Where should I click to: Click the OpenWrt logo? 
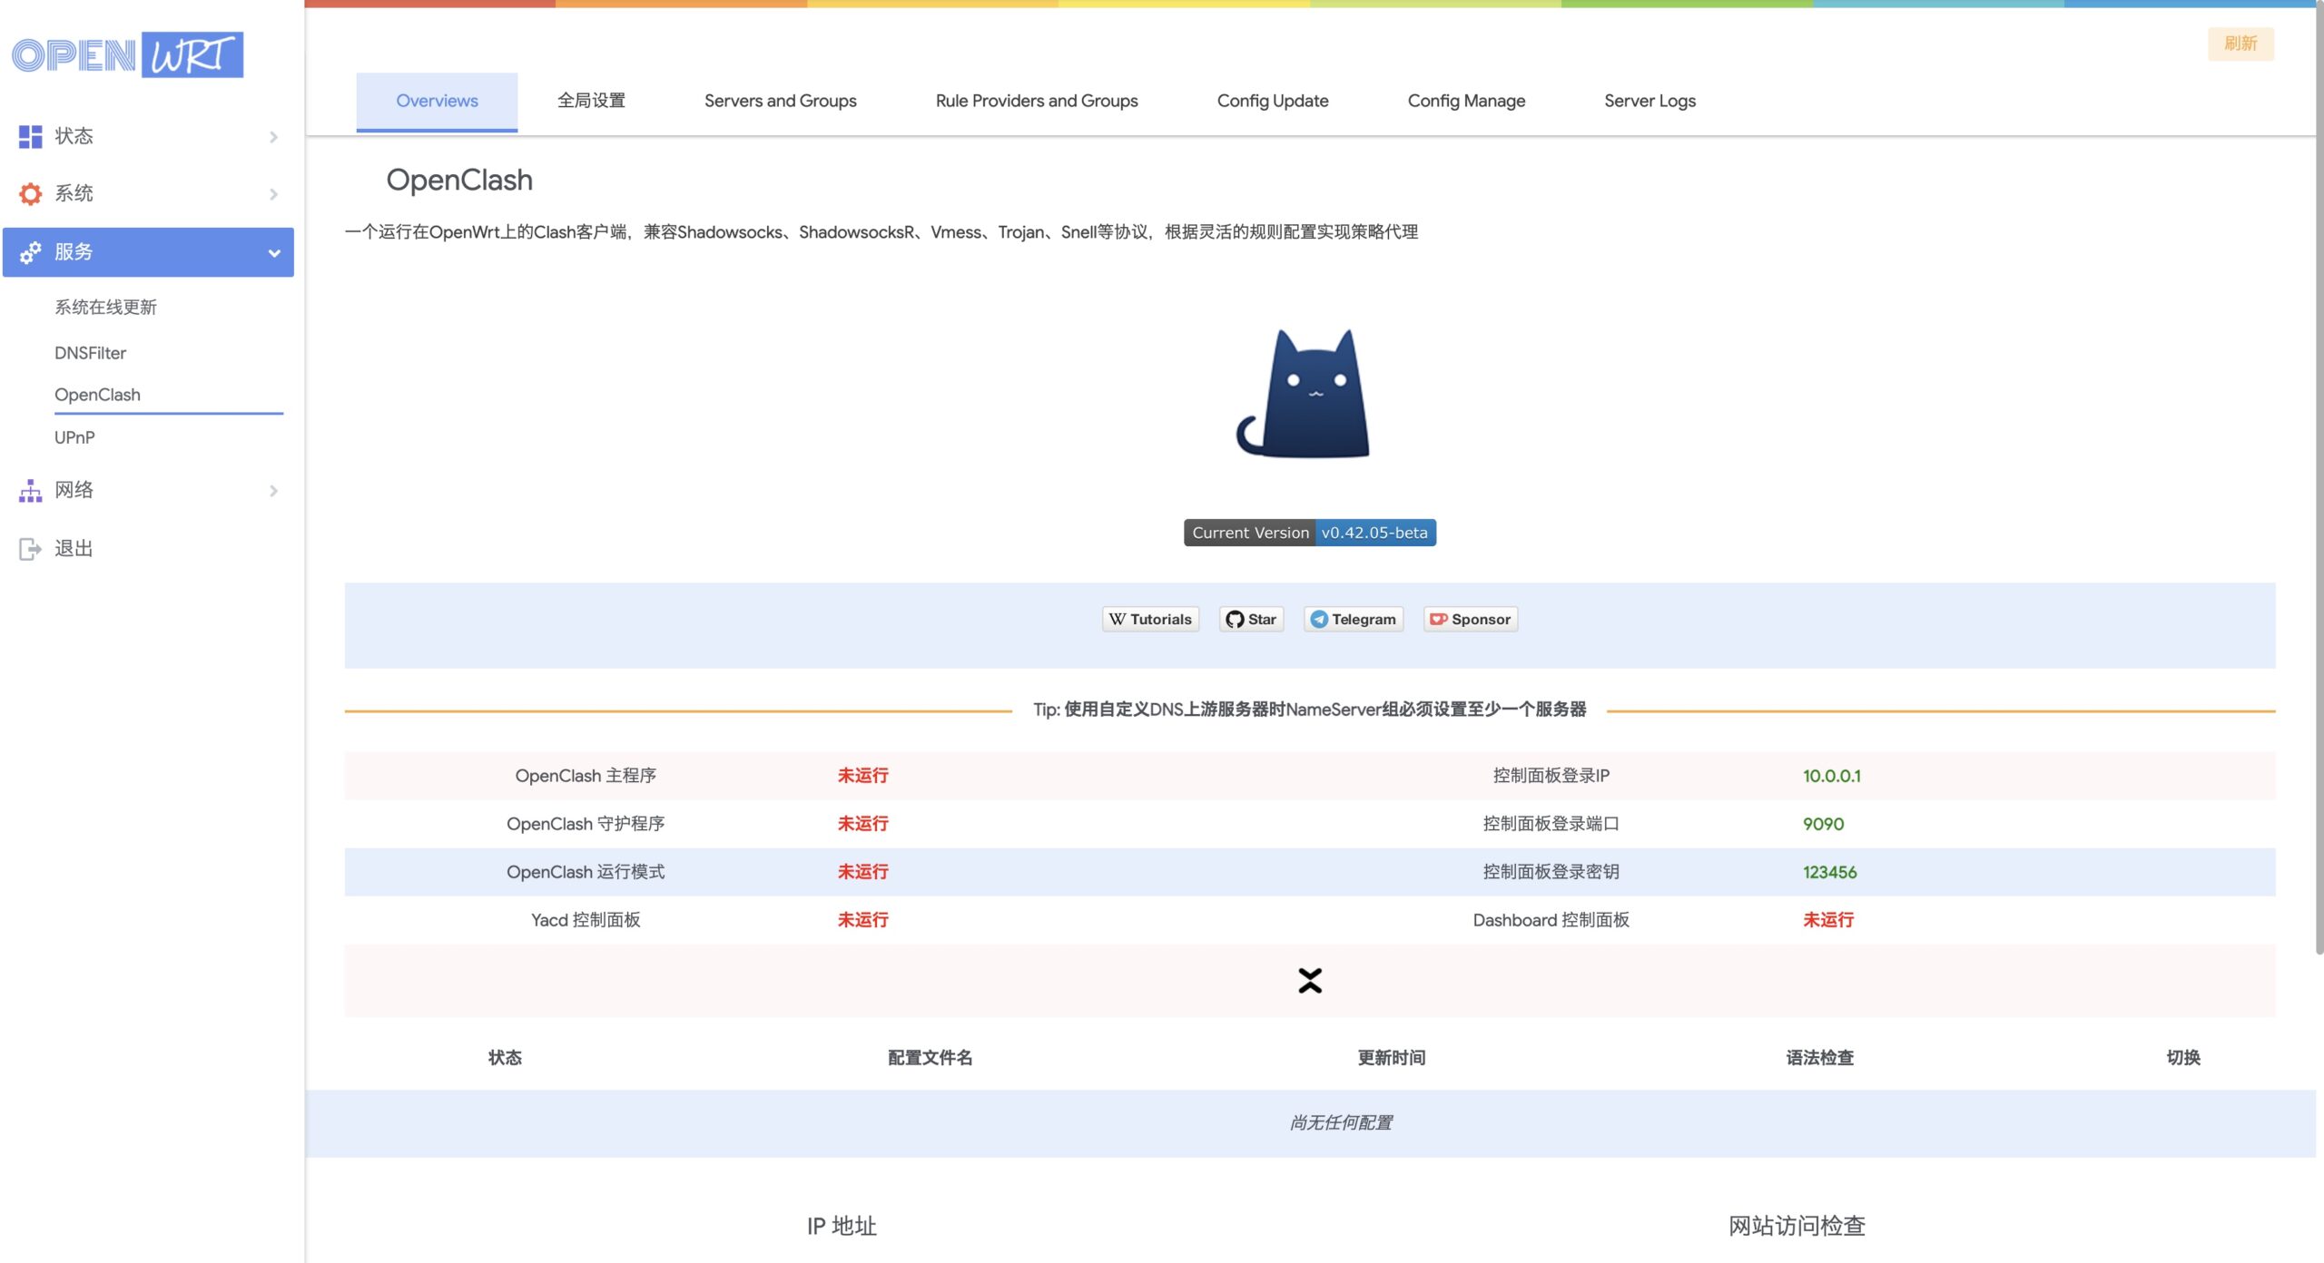point(127,55)
